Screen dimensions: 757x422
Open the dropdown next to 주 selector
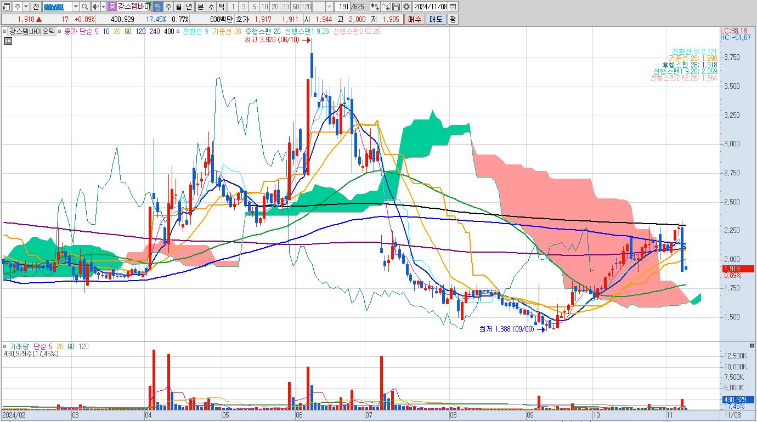(x=26, y=7)
